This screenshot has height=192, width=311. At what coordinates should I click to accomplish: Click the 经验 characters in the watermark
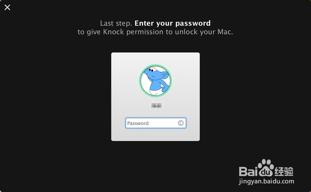click(284, 171)
